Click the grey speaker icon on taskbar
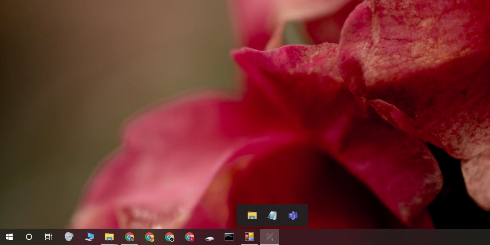490x245 pixels. (69, 236)
